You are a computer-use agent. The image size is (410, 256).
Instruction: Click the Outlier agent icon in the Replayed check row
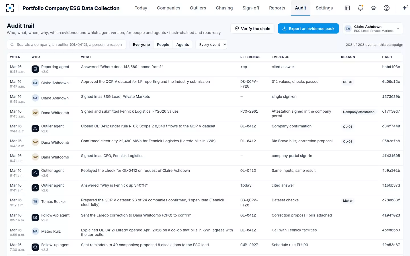[x=35, y=173]
